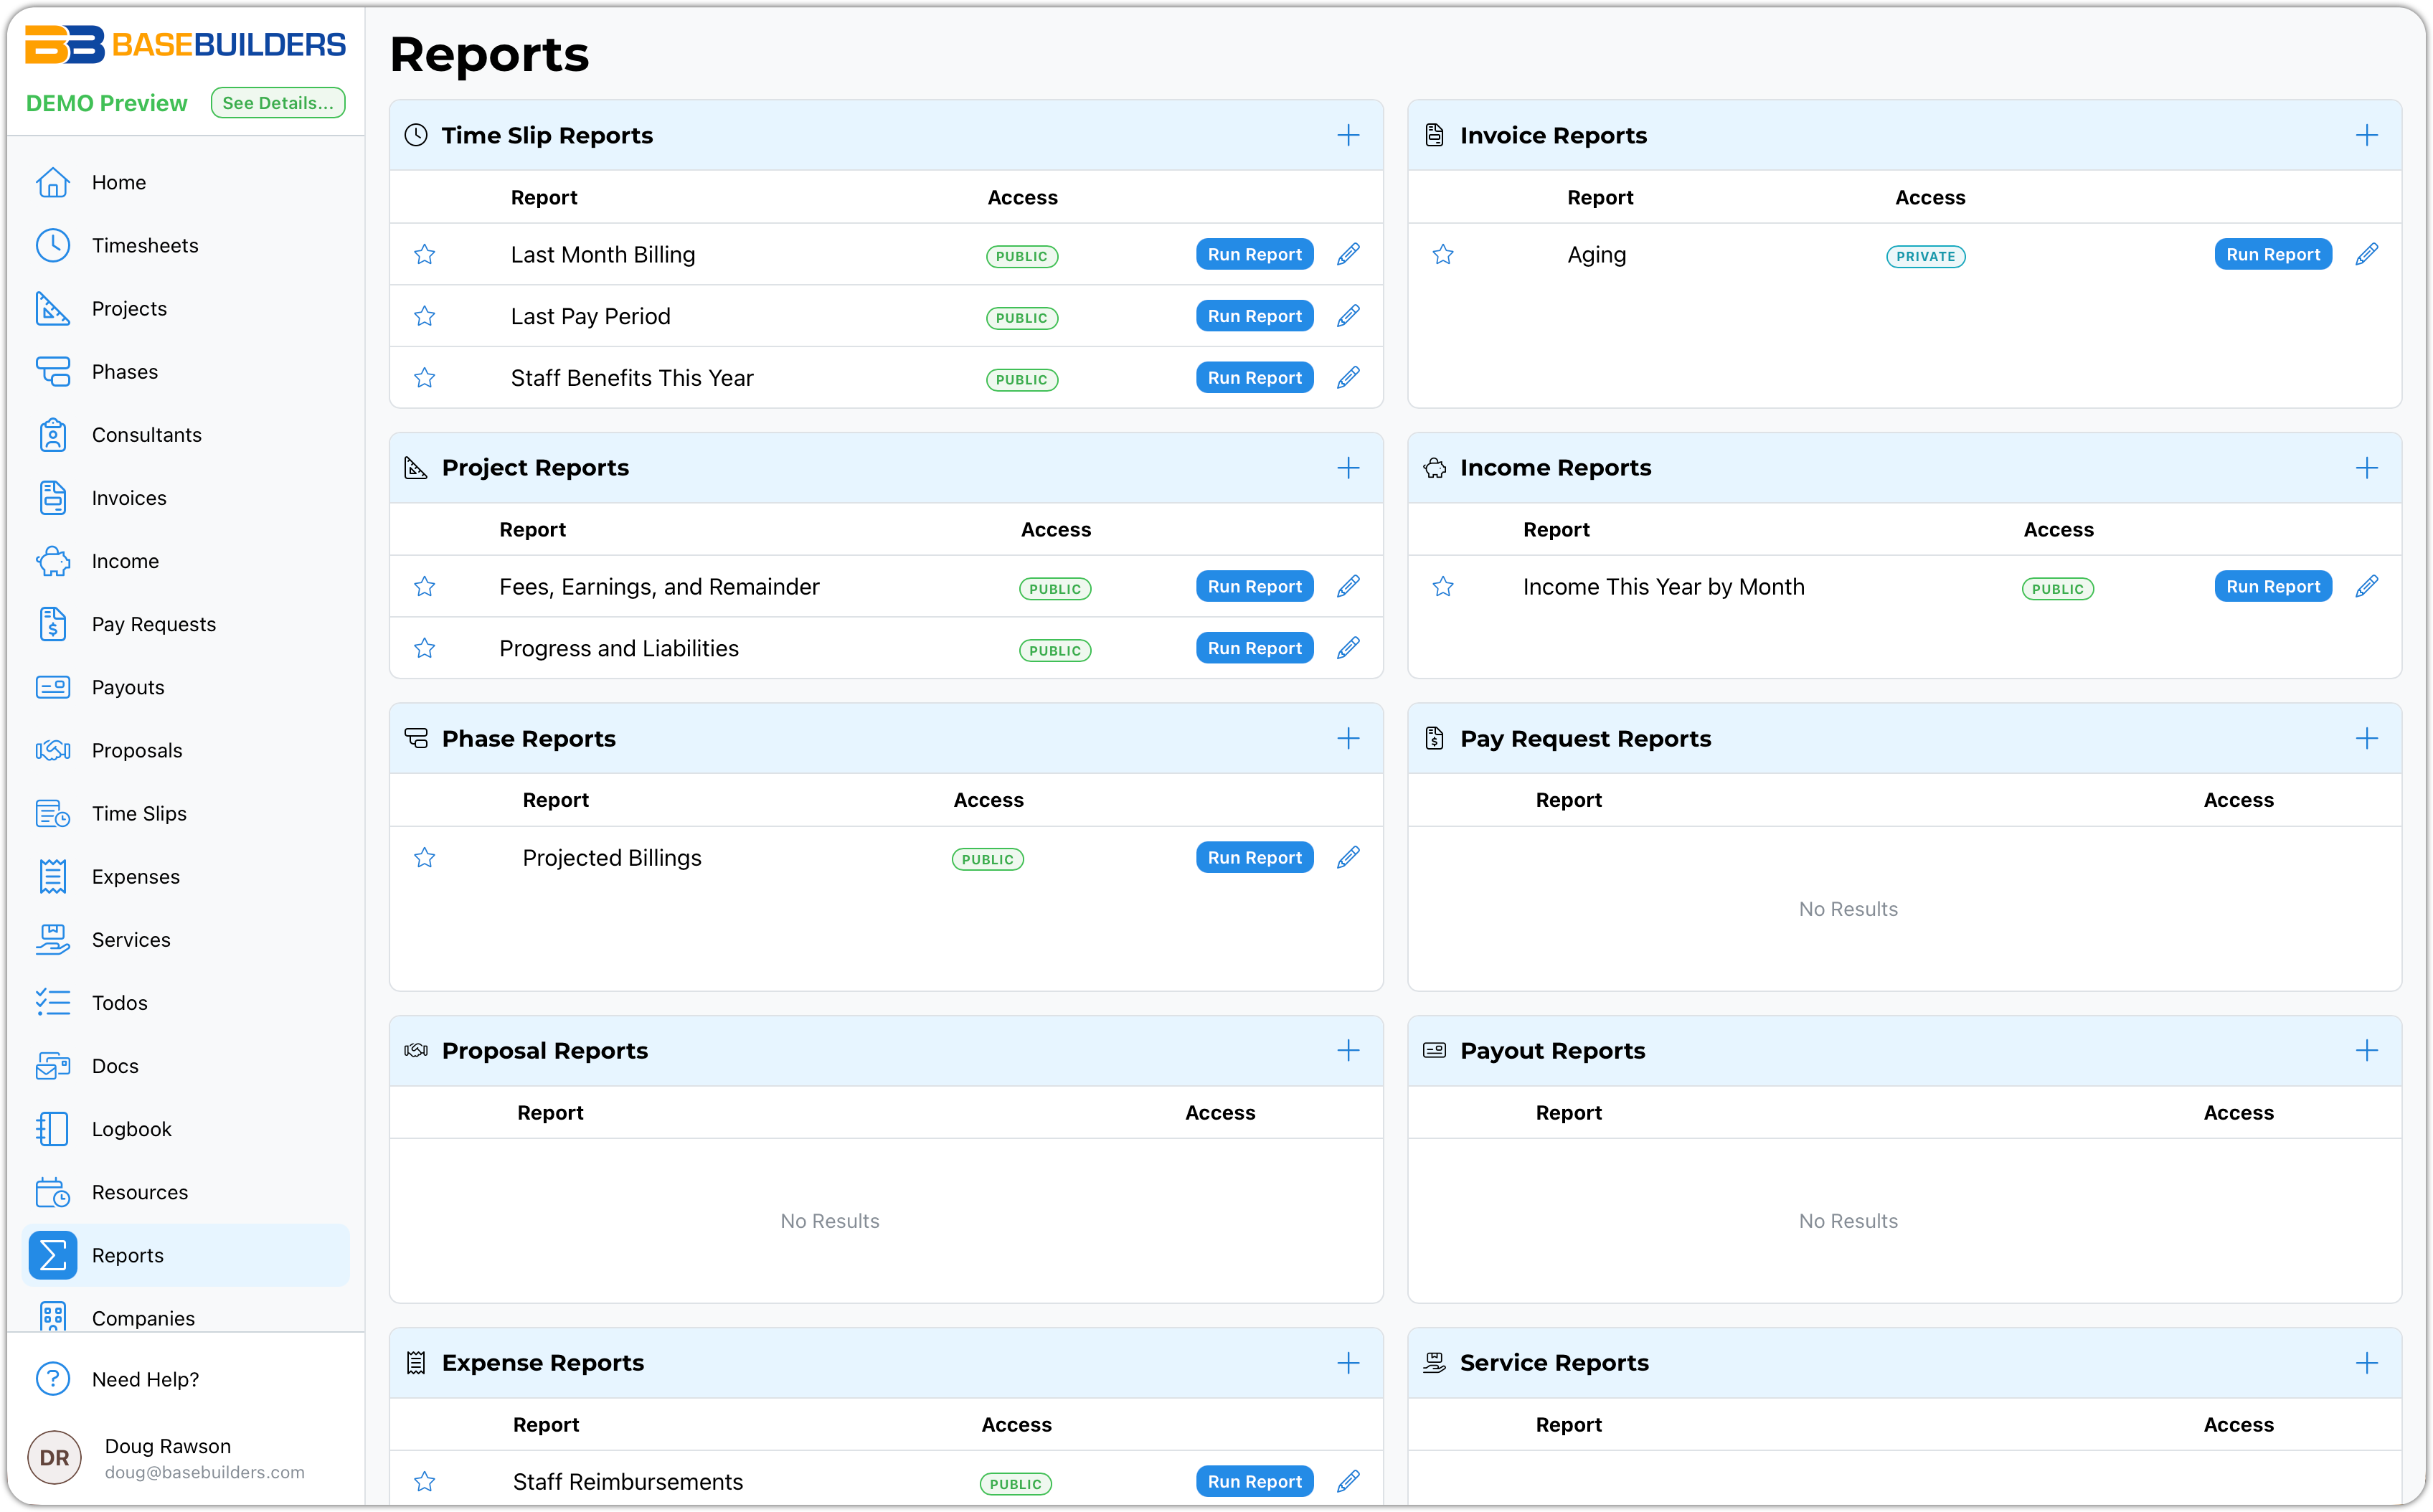This screenshot has height=1512, width=2433.
Task: Click the Progress and Liabilities report name
Action: click(618, 648)
